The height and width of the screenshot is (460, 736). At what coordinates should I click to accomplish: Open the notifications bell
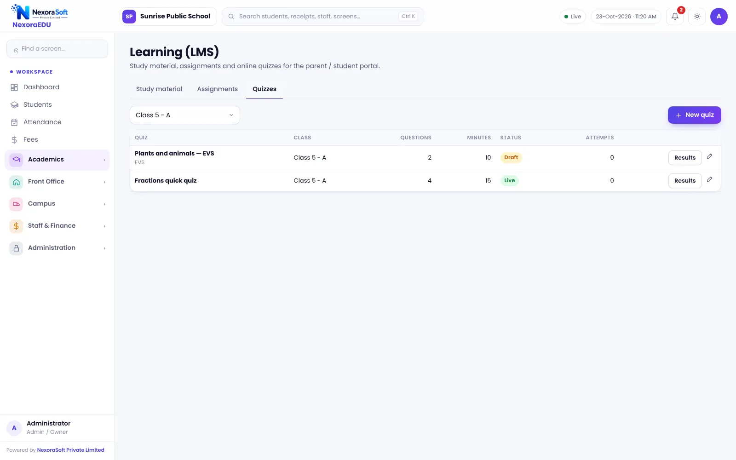(675, 17)
